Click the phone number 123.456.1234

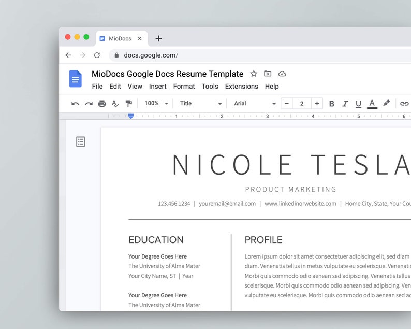[174, 204]
